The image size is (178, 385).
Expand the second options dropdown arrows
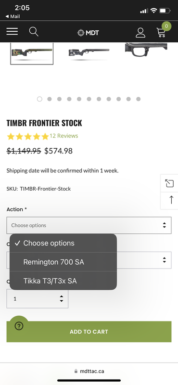tap(164, 260)
